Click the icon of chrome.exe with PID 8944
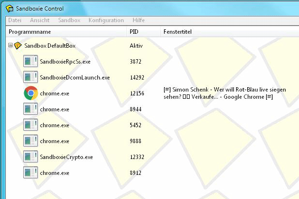The height and width of the screenshot is (199, 299). 30,109
